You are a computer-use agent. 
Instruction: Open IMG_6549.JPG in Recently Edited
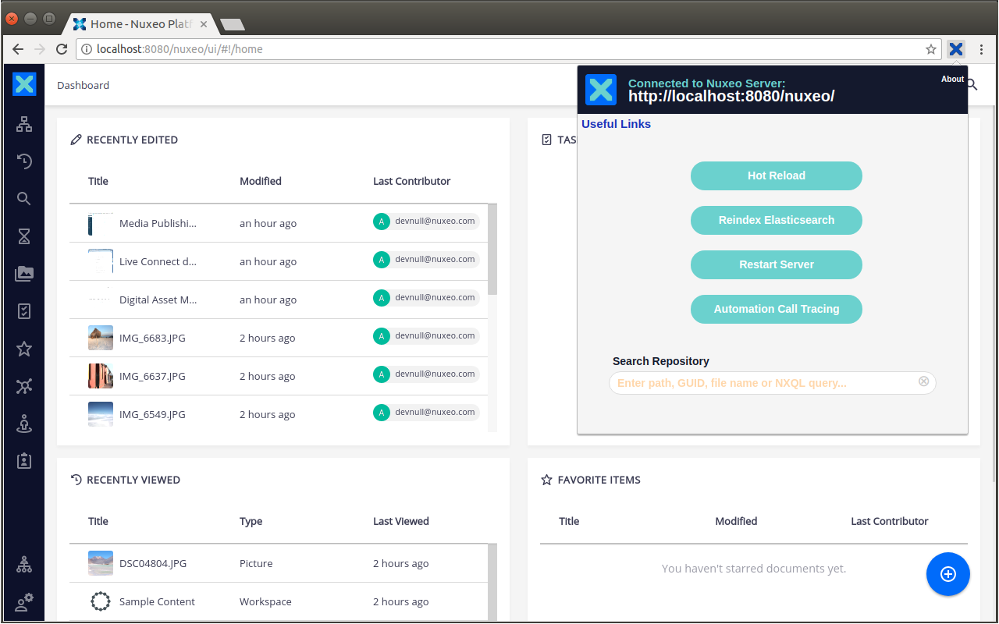point(279,414)
